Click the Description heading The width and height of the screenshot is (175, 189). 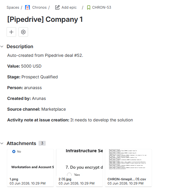[20, 47]
